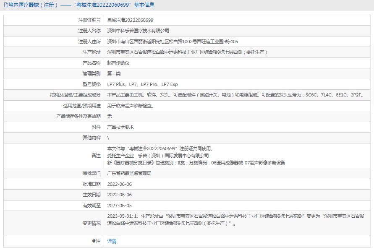The image size is (374, 250).
Task: Click the 适用范围/预期用途 label cell
Action: click(54, 106)
